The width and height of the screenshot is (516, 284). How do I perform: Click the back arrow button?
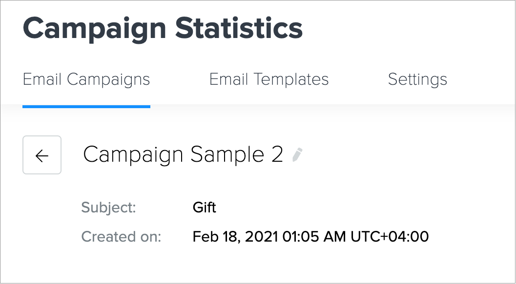point(42,155)
